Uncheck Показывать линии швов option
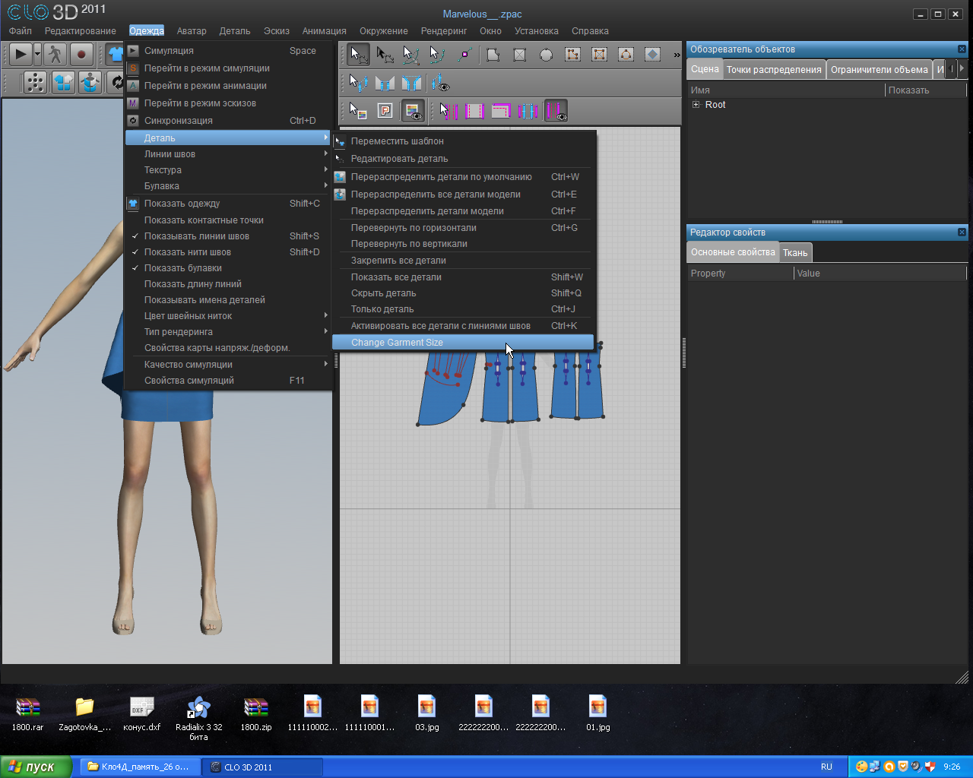The width and height of the screenshot is (973, 778). (197, 236)
